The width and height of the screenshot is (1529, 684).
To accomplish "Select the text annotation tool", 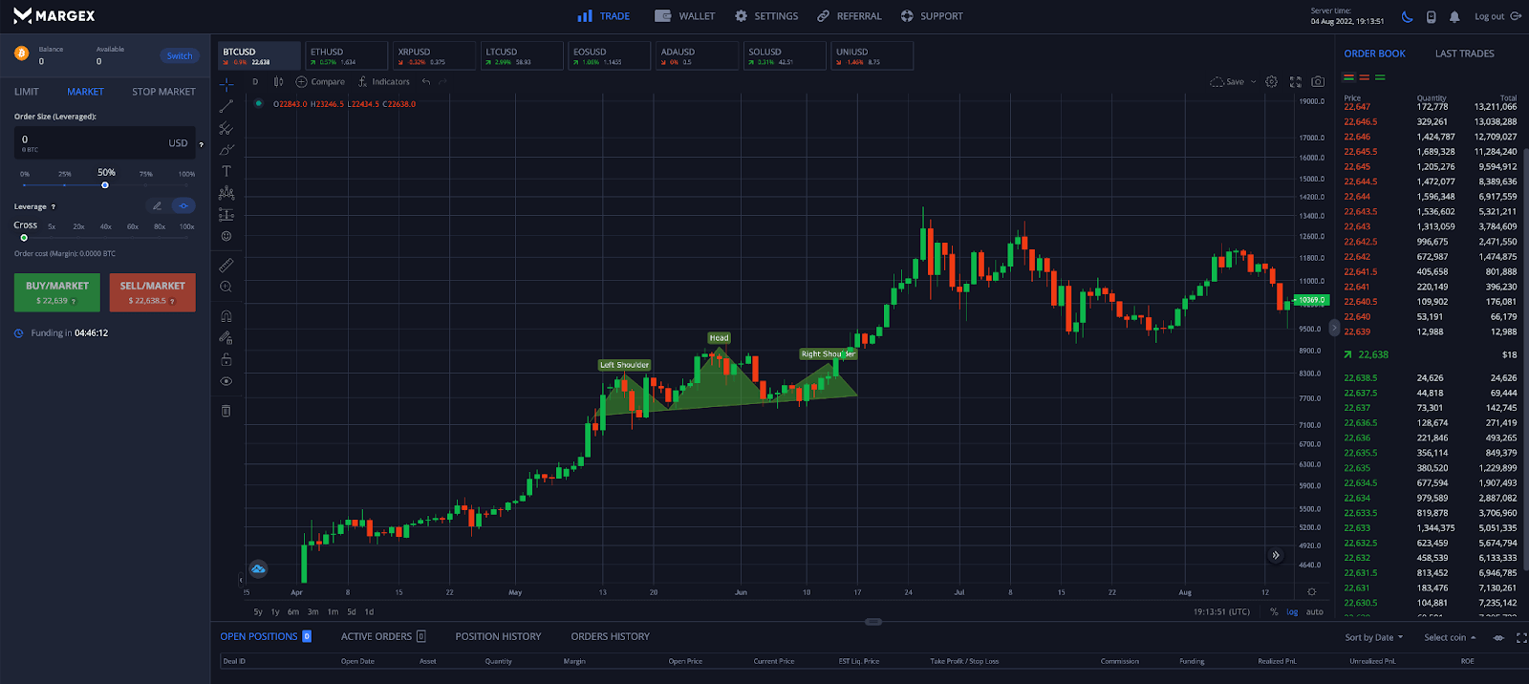I will 226,171.
